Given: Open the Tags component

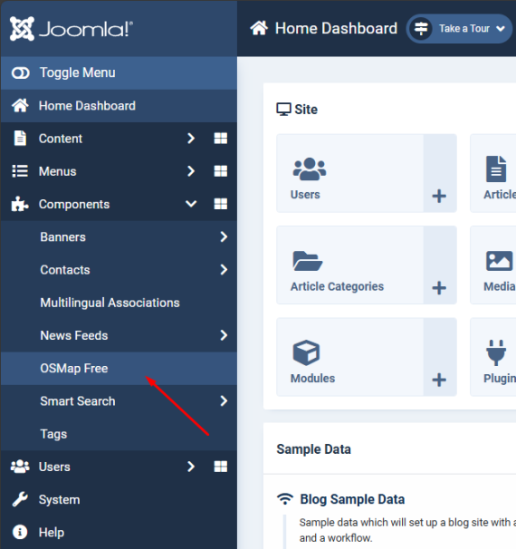Looking at the screenshot, I should (x=53, y=434).
